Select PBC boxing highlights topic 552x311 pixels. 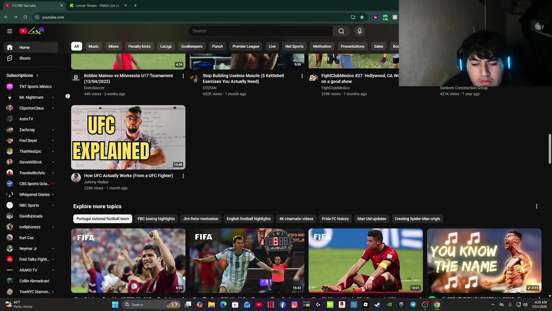(156, 219)
